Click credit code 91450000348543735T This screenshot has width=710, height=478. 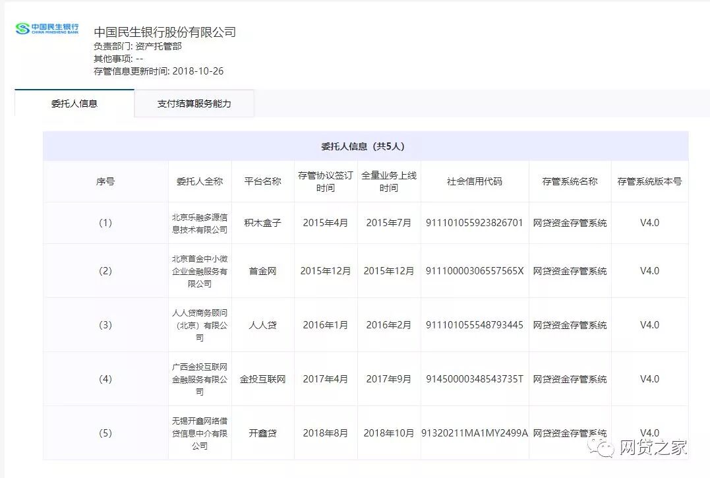click(475, 379)
